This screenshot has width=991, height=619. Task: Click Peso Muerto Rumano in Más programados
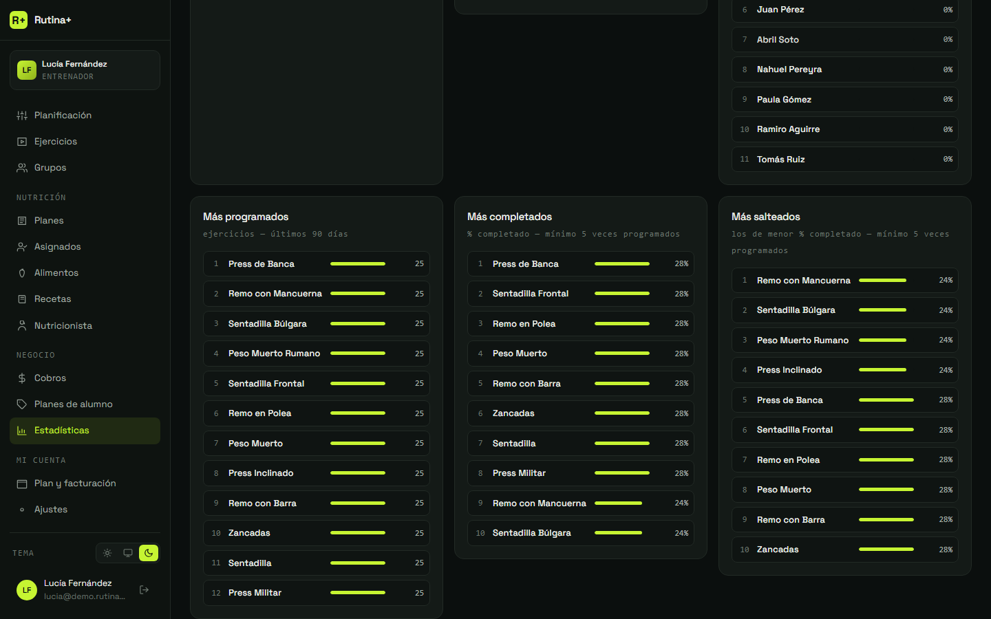(317, 354)
